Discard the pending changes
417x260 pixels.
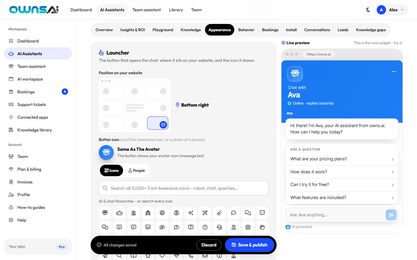tap(209, 245)
